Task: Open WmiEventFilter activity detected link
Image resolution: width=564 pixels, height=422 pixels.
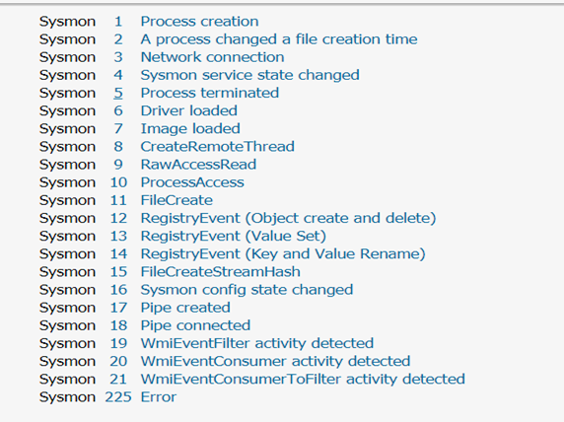Action: tap(257, 343)
